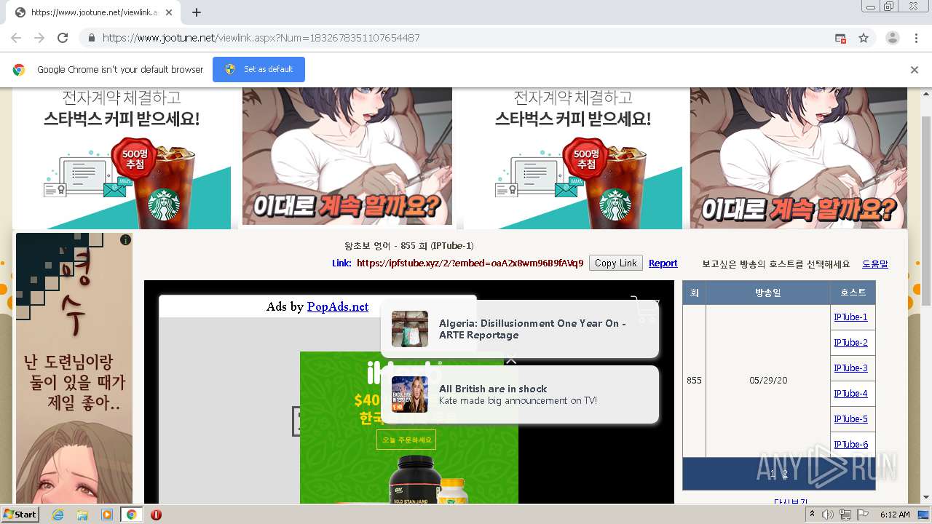Go back to the previous page
This screenshot has width=932, height=524.
(x=16, y=38)
